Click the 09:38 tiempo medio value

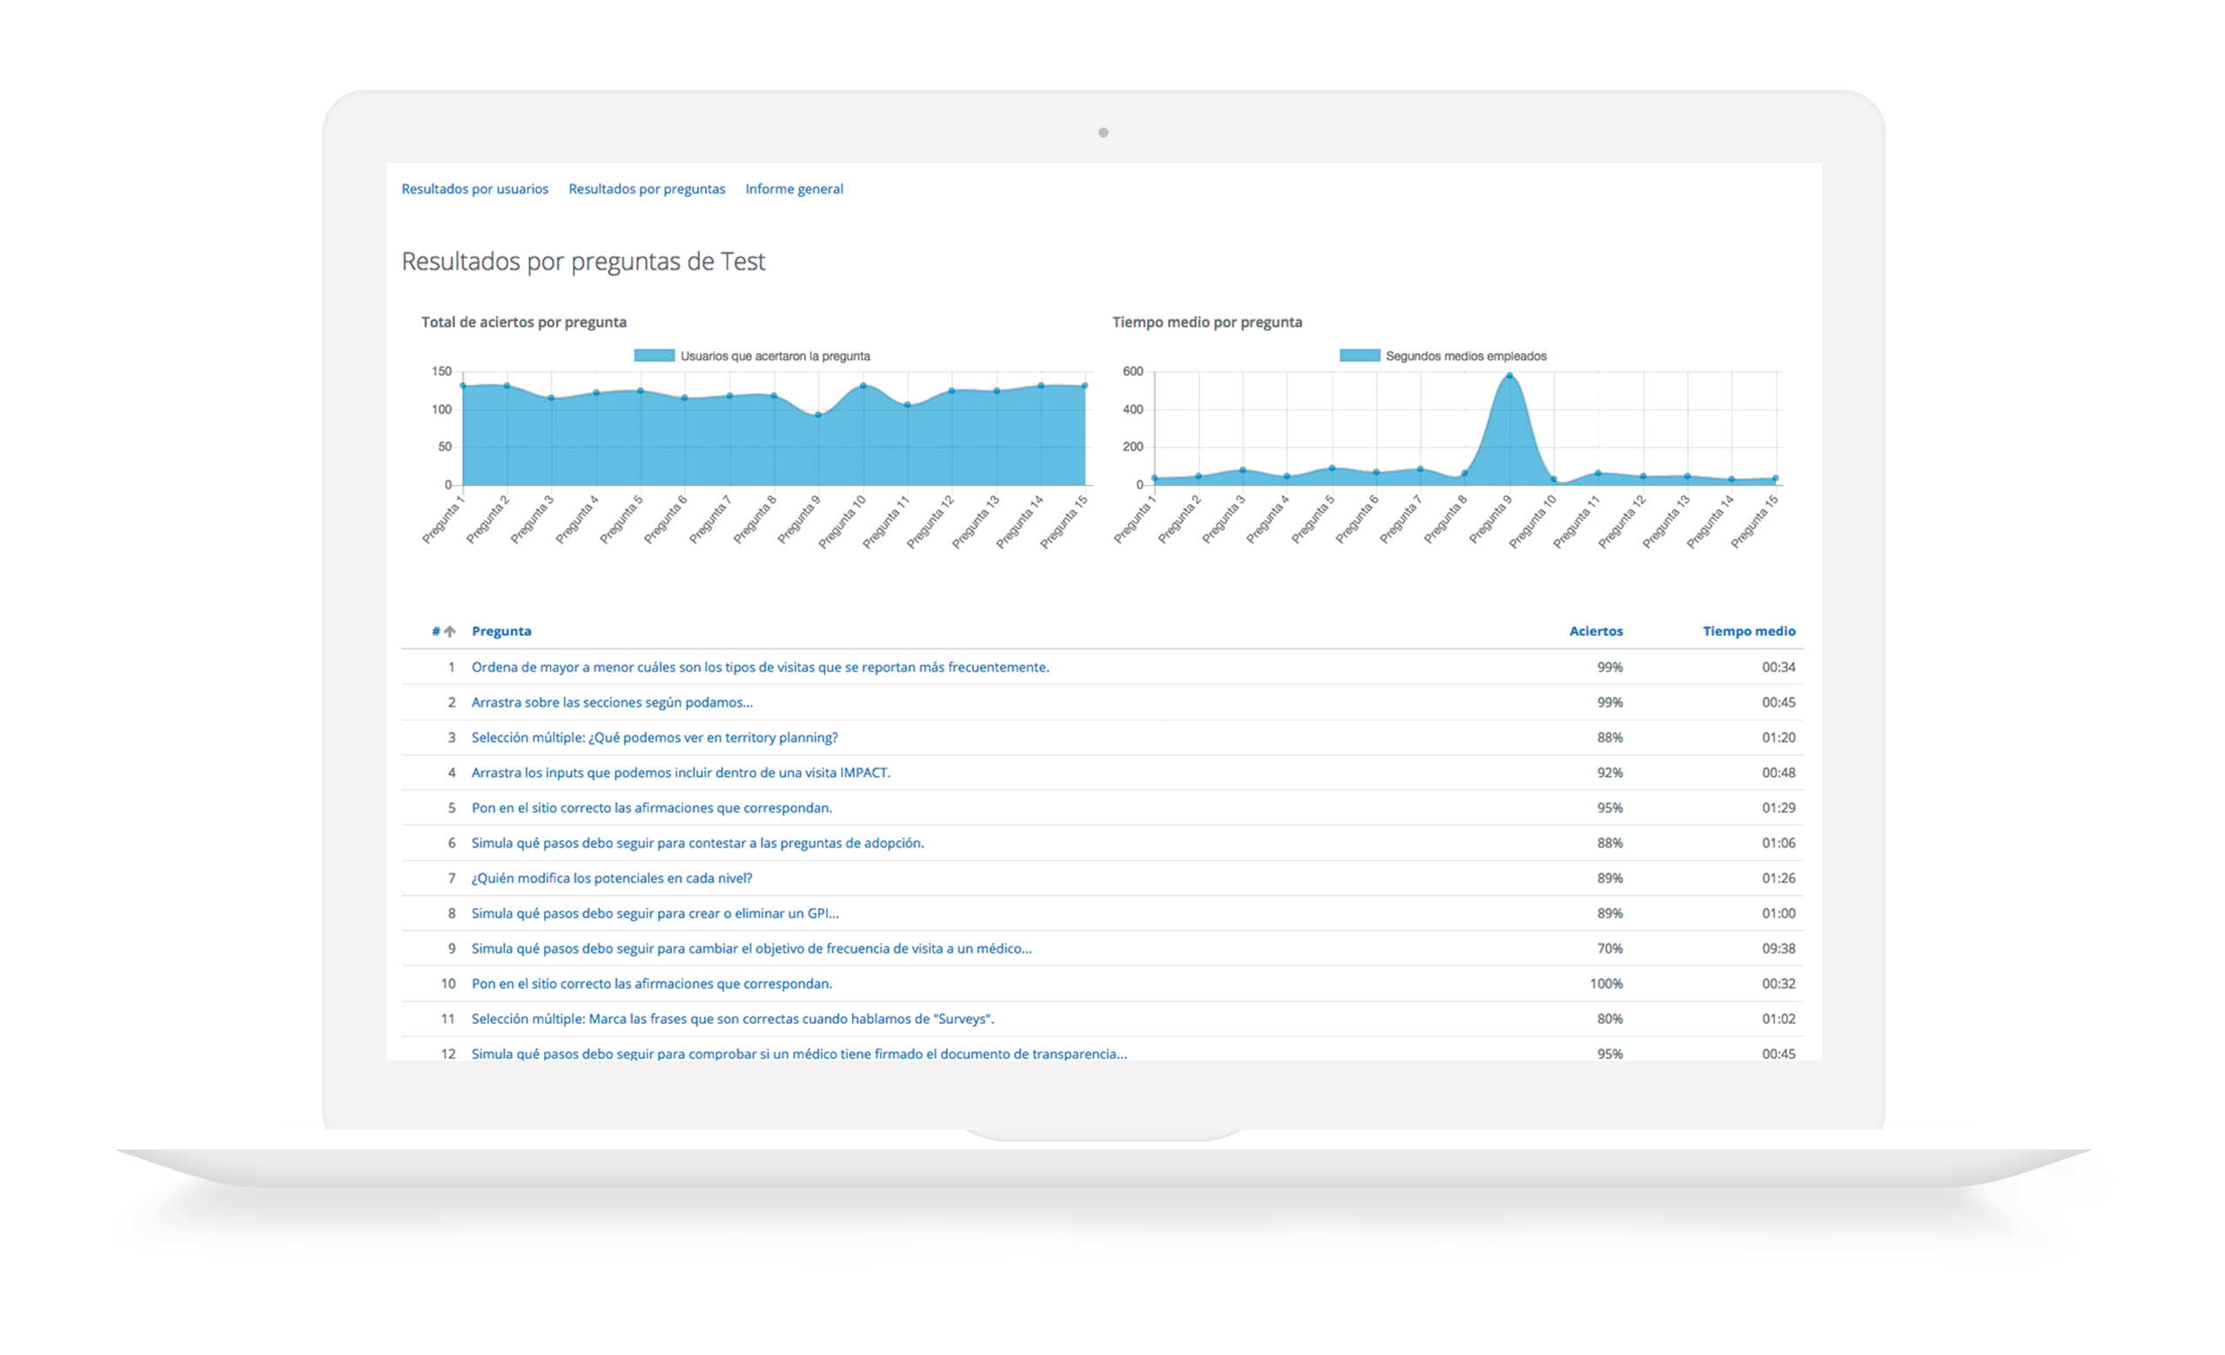click(1778, 949)
